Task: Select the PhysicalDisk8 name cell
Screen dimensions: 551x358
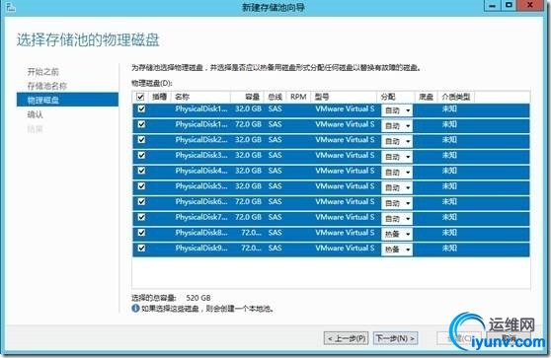Action: click(201, 233)
